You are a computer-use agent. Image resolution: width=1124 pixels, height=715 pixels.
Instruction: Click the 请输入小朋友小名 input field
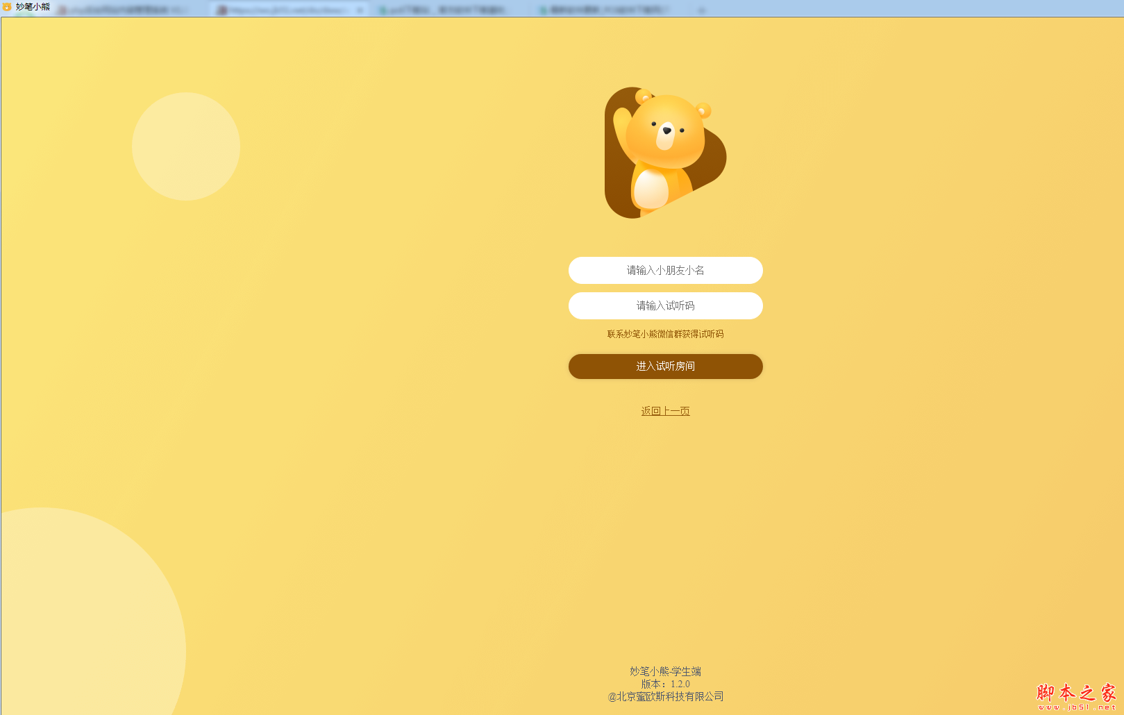tap(665, 270)
